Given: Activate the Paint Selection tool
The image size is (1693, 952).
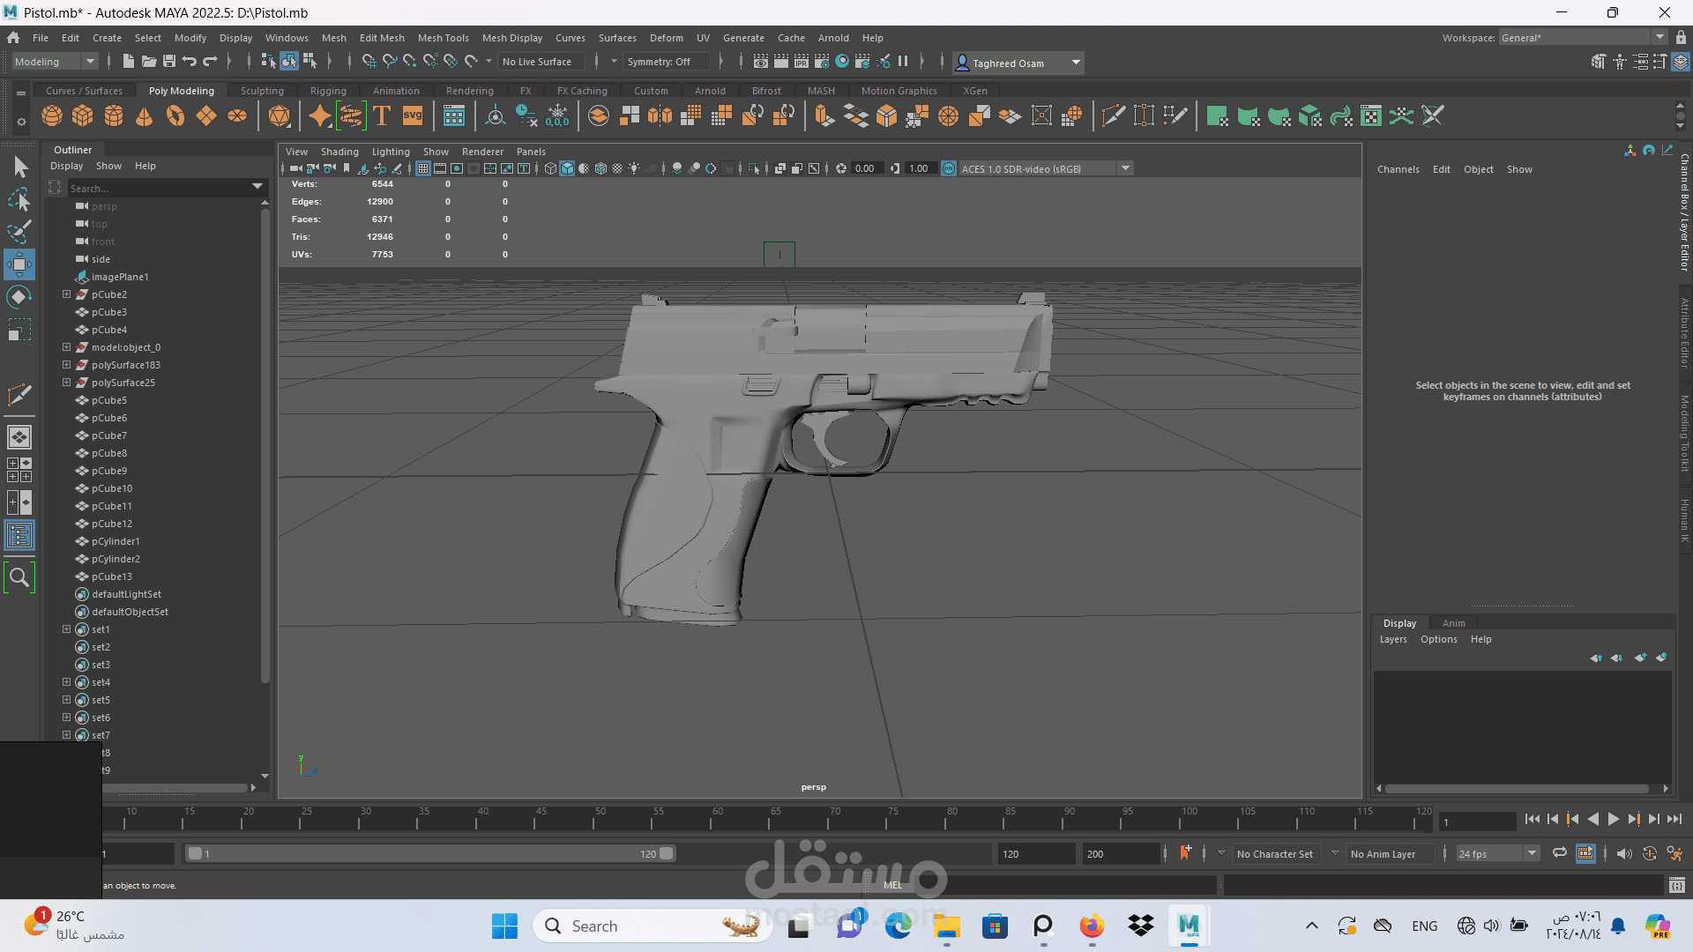Looking at the screenshot, I should [19, 232].
